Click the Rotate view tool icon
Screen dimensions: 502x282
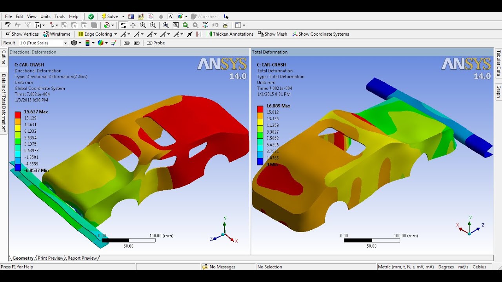pyautogui.click(x=123, y=25)
